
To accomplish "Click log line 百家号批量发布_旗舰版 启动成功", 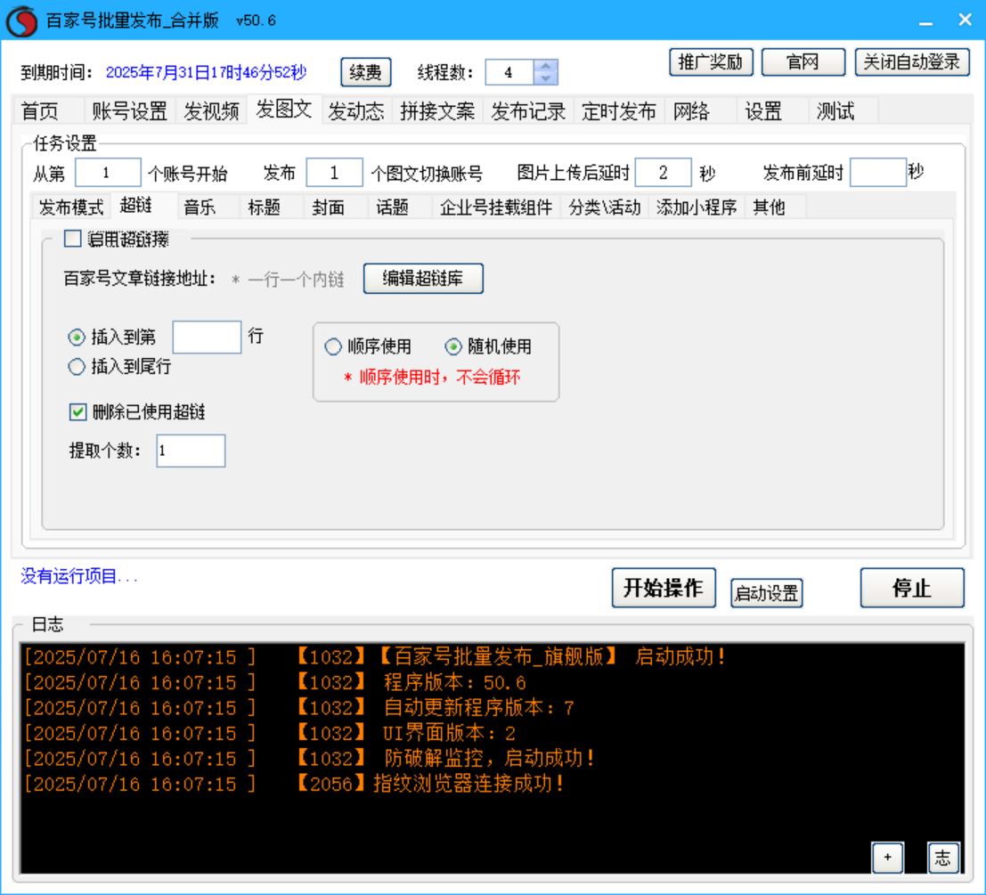I will coord(375,657).
